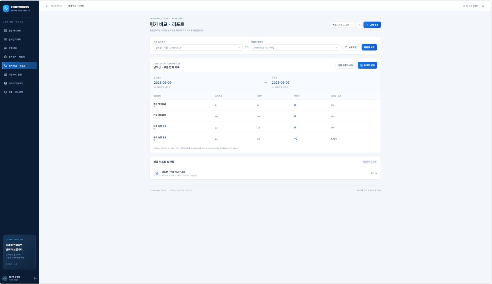This screenshot has width=492, height=284.
Task: Click the CW user avatar
Action: pyautogui.click(x=5, y=278)
